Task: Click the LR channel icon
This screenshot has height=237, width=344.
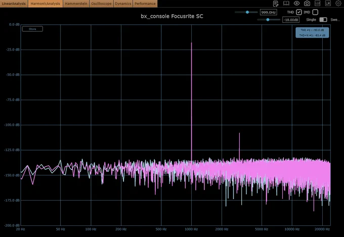Action: tap(328, 4)
